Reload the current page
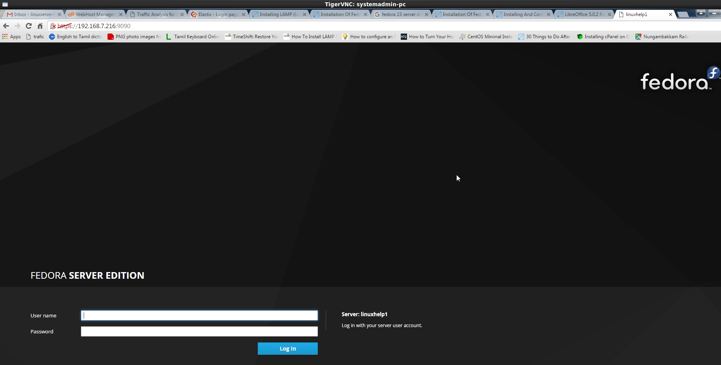 point(29,26)
